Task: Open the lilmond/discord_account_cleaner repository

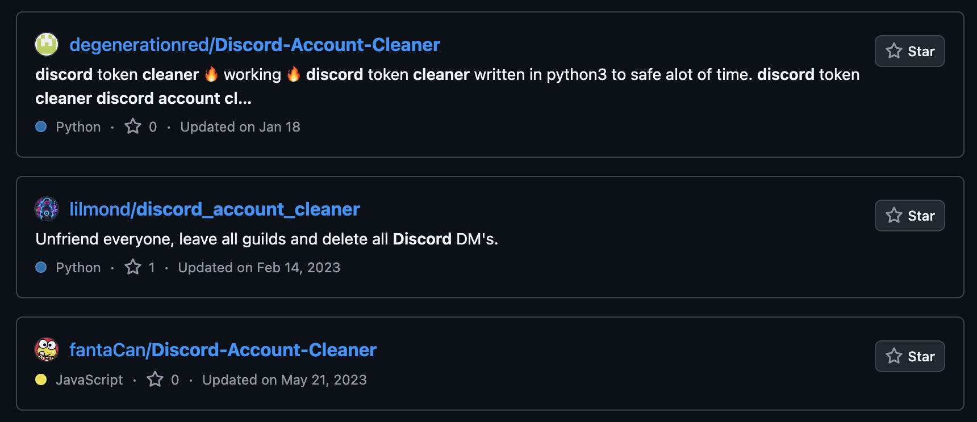Action: pos(215,209)
